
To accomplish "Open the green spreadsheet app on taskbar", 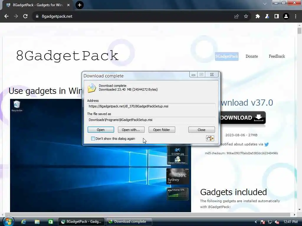I will click(x=50, y=222).
